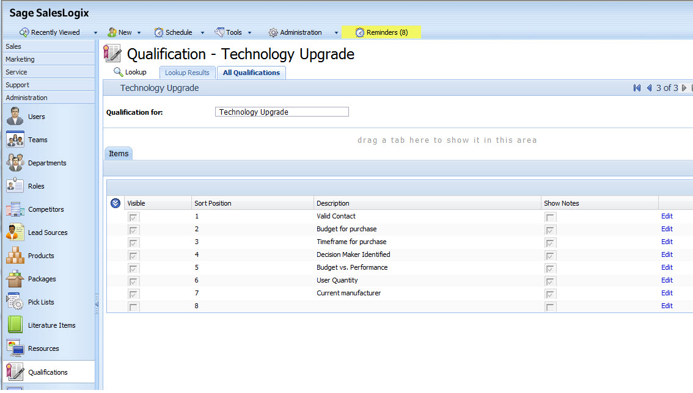693x393 pixels.
Task: Enable Show Notes for Budget for purchase
Action: (549, 229)
